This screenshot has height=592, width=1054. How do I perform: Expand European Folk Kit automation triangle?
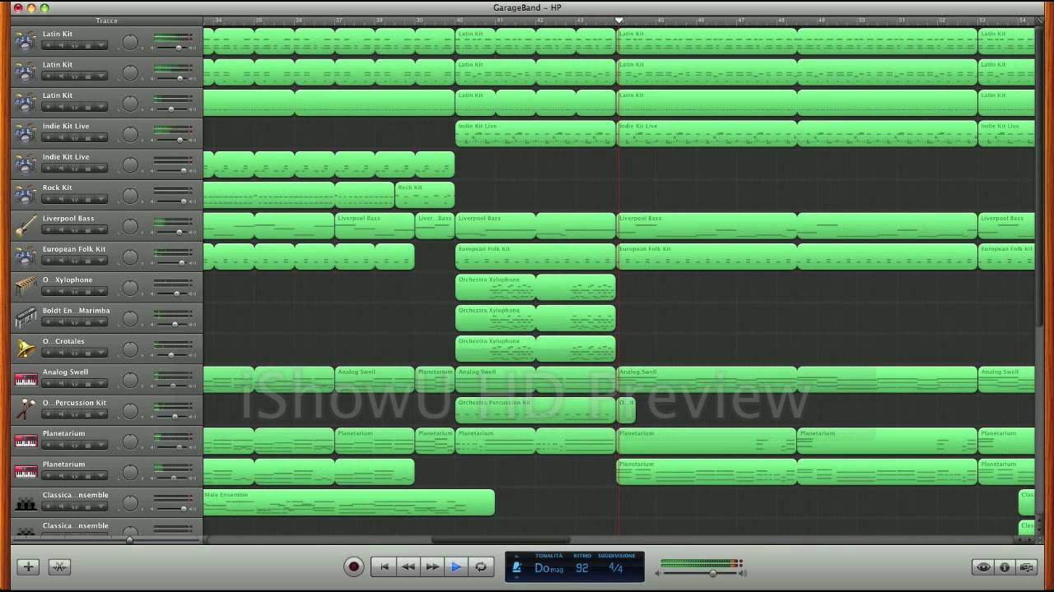[x=101, y=261]
